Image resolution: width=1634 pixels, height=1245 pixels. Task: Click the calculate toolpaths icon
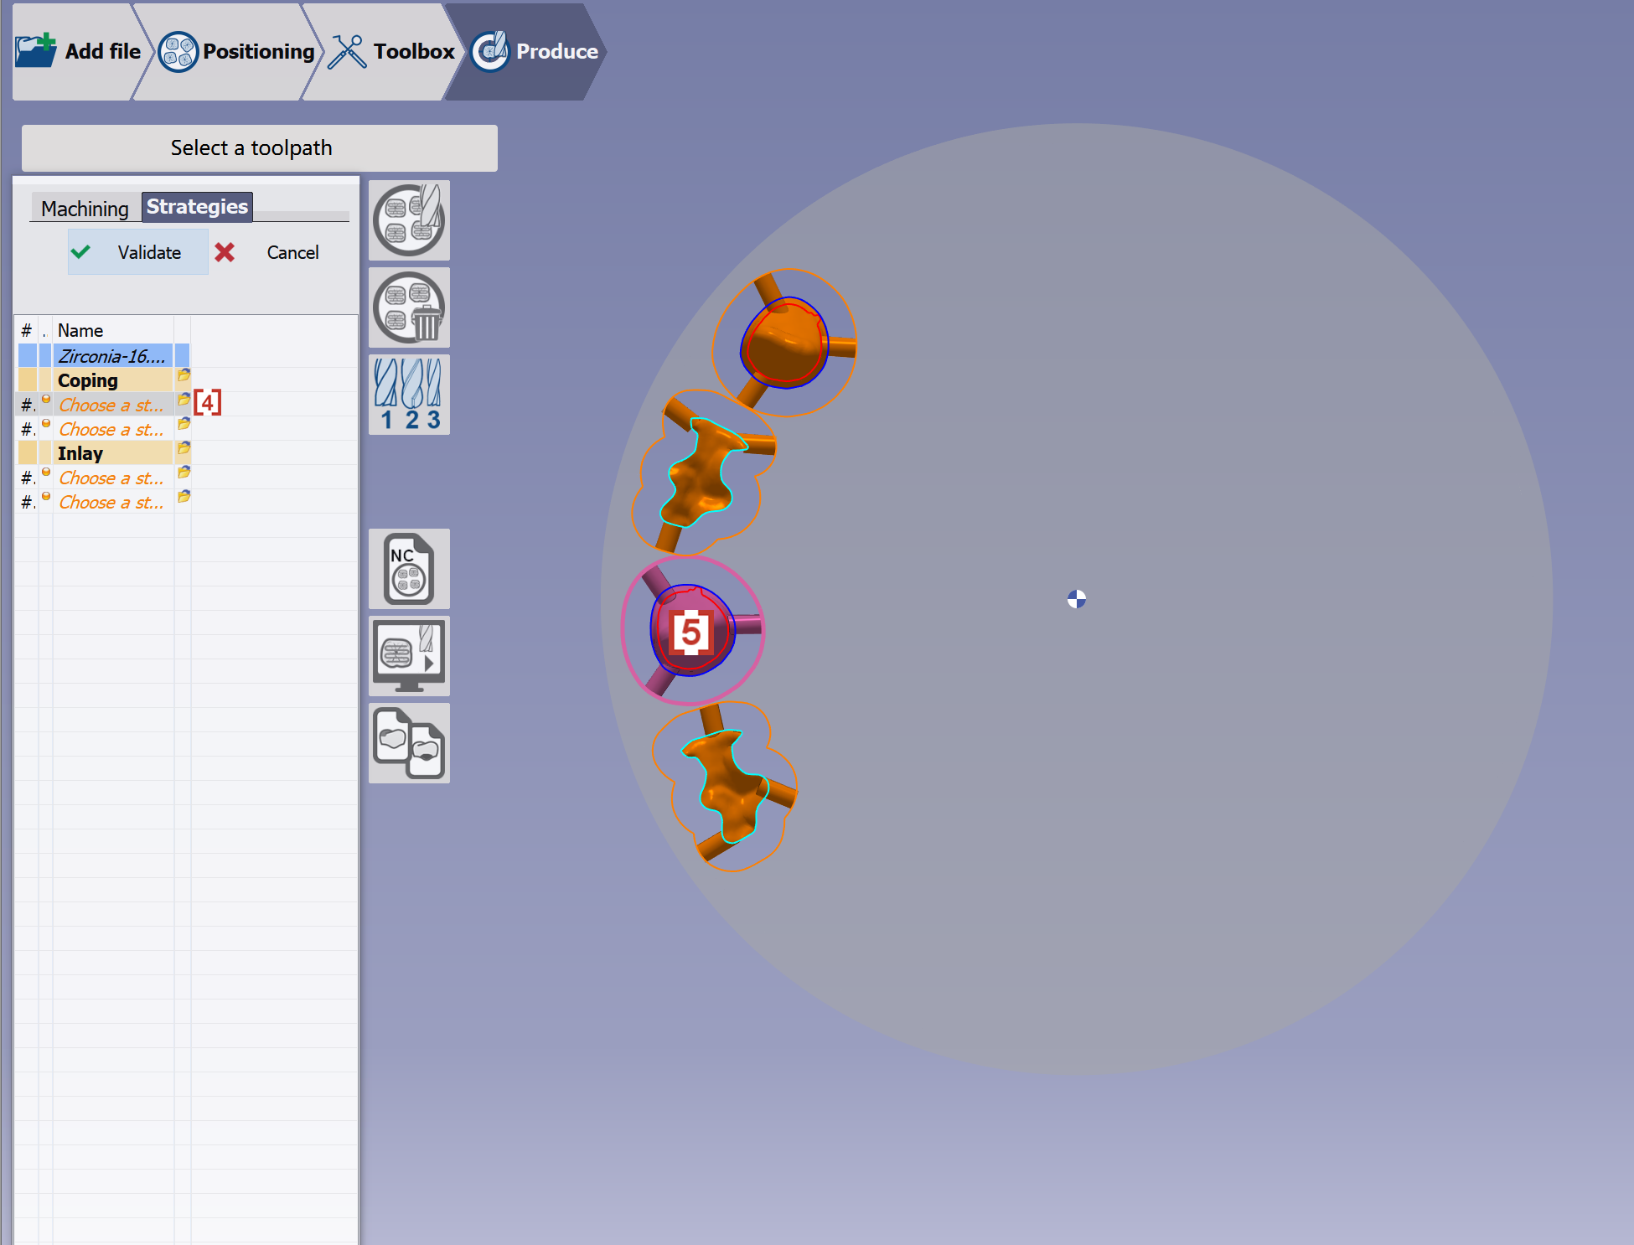click(x=409, y=220)
